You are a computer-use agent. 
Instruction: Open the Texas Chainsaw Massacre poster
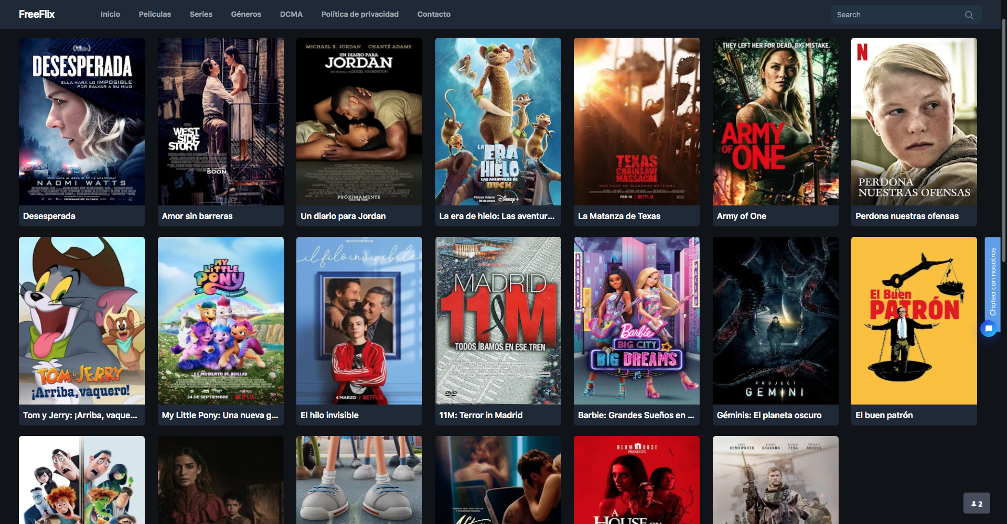[x=637, y=122]
